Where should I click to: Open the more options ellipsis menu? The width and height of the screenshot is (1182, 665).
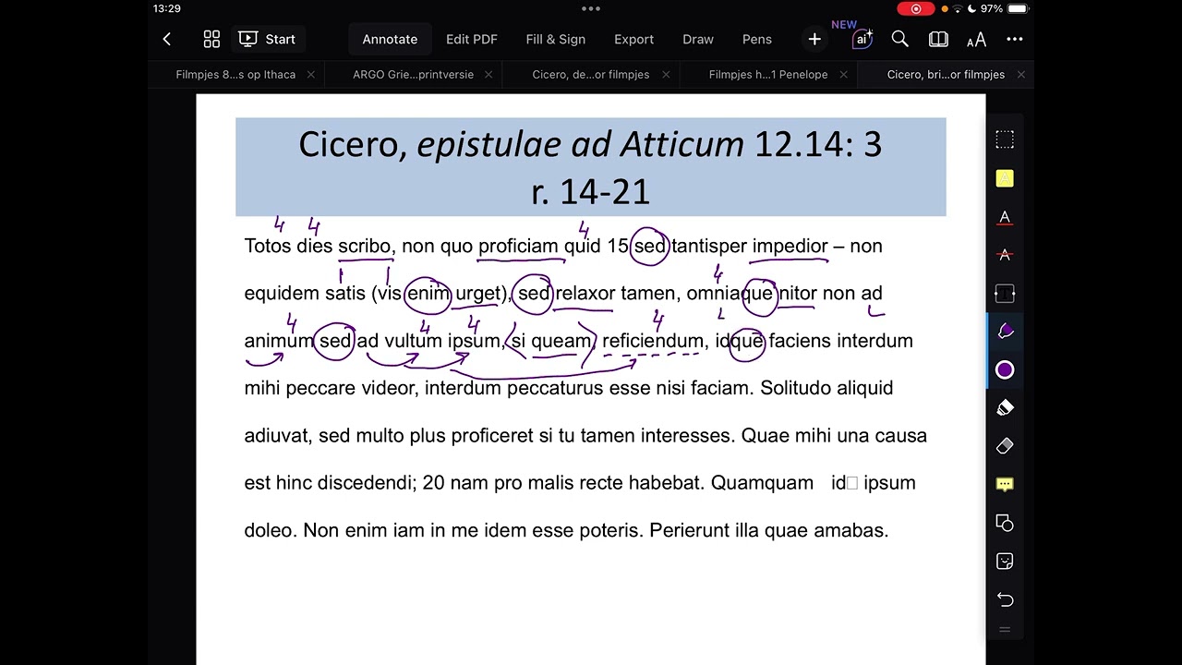coord(1015,39)
